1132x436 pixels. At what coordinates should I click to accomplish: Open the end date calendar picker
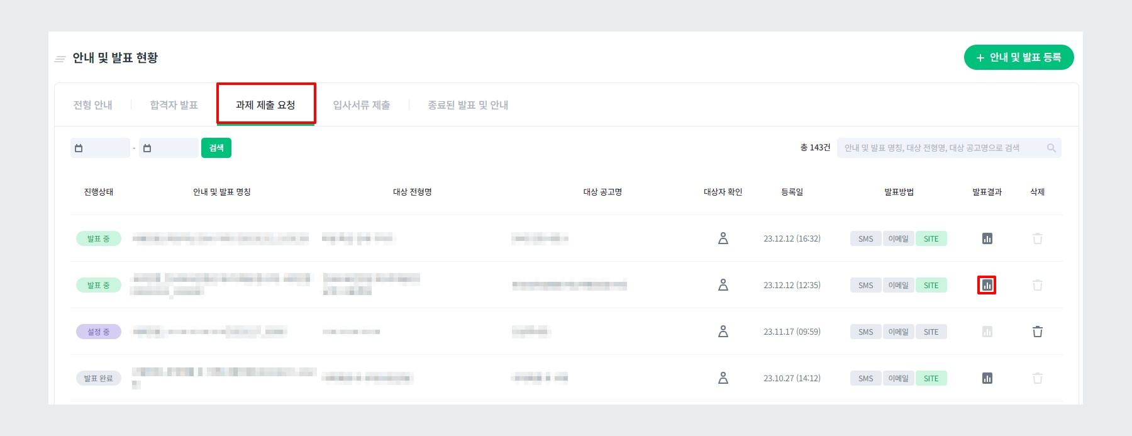tap(148, 147)
